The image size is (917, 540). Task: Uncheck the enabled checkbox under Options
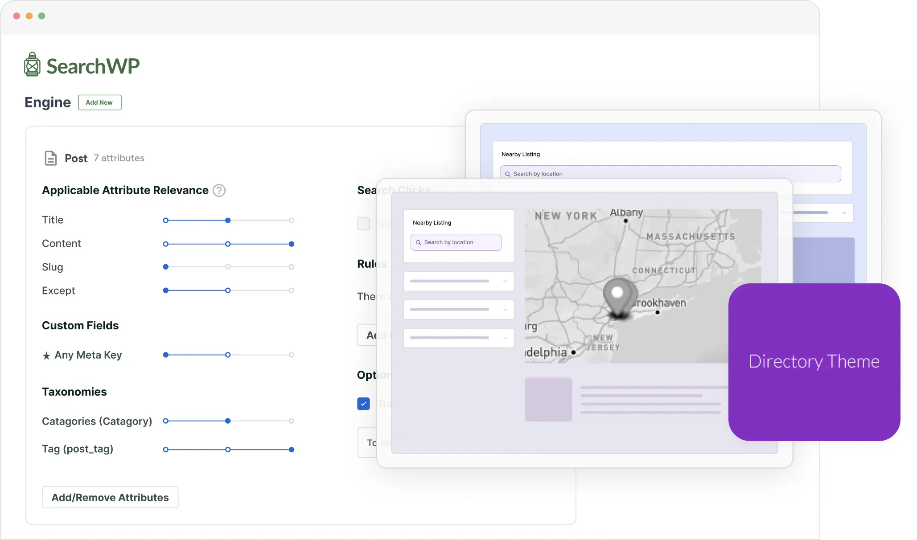[363, 404]
